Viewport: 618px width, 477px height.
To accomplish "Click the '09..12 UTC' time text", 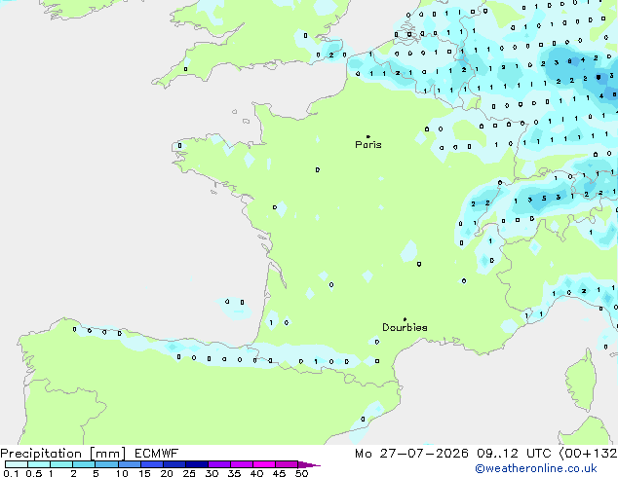I will click(513, 454).
